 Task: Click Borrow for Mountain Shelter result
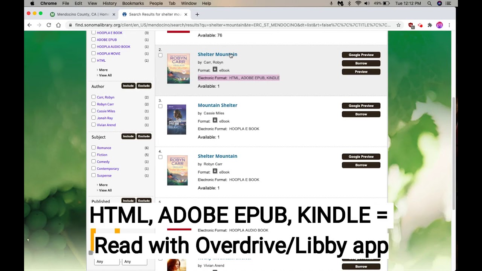[361, 114]
